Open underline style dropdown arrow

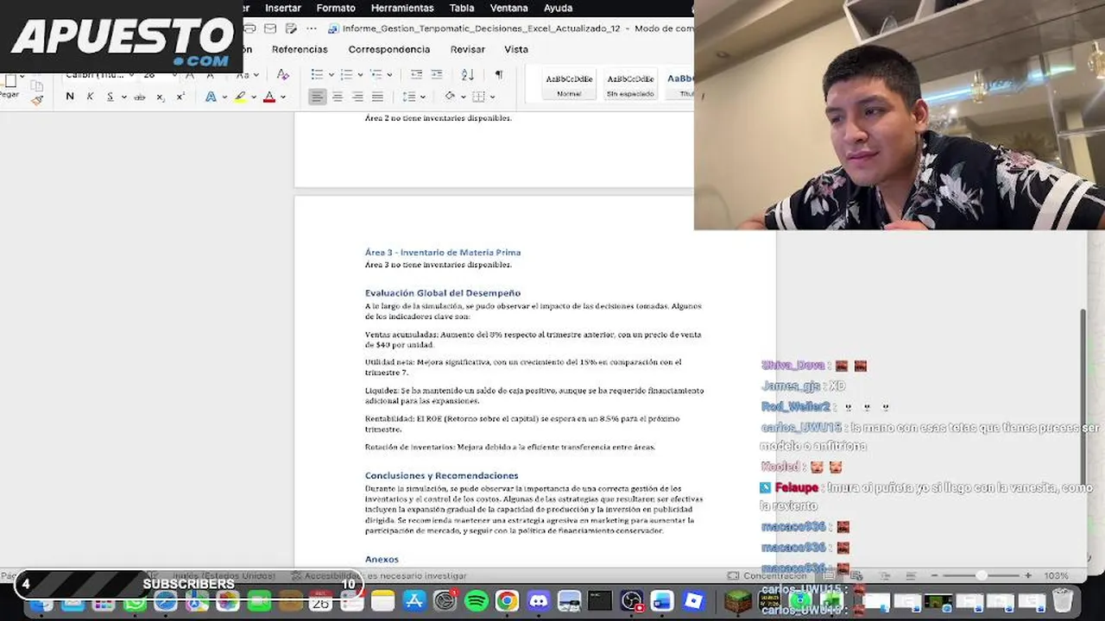pos(123,97)
